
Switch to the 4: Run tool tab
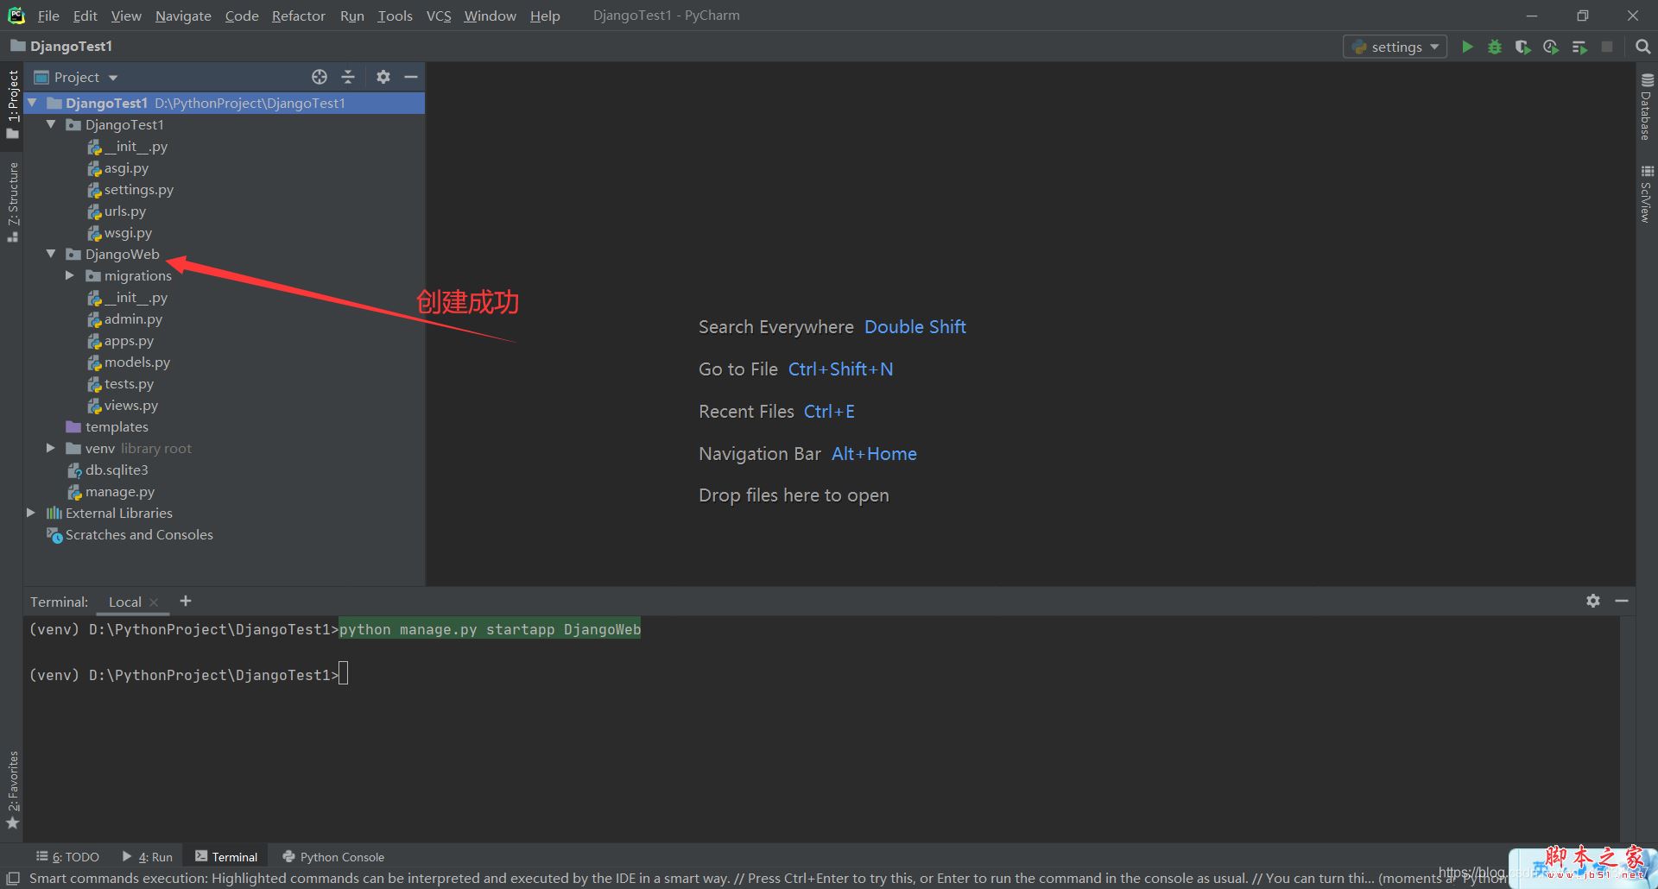click(x=148, y=856)
